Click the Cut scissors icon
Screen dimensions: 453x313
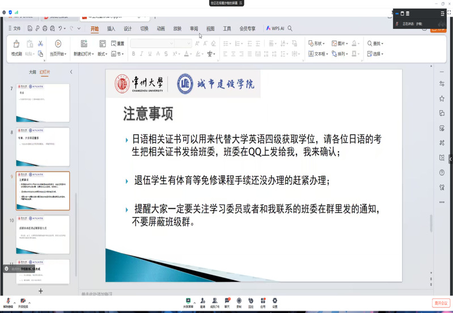[x=40, y=44]
